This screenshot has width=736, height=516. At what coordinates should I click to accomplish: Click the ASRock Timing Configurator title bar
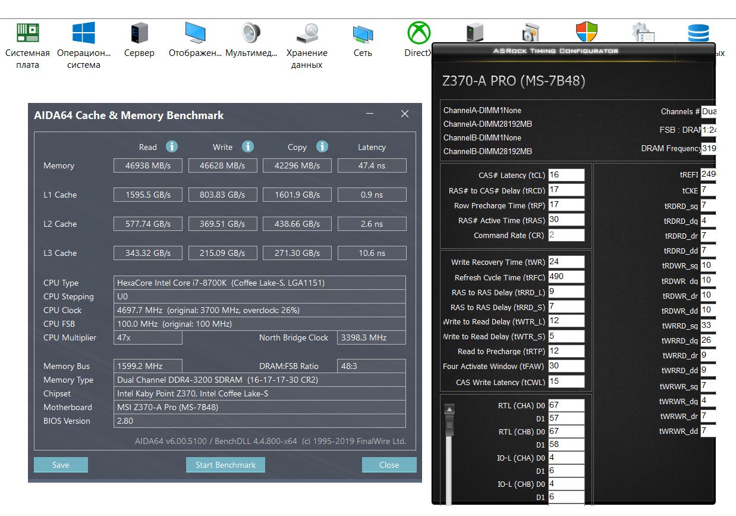(x=555, y=51)
